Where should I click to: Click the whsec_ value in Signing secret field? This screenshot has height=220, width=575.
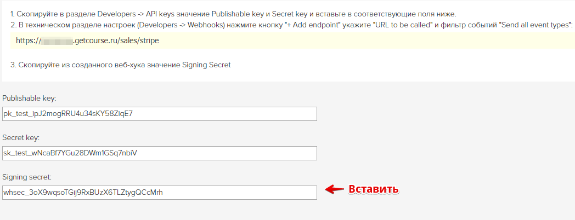(x=83, y=193)
